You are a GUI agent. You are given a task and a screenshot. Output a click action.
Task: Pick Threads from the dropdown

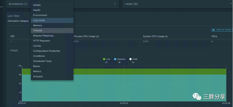click(x=52, y=31)
